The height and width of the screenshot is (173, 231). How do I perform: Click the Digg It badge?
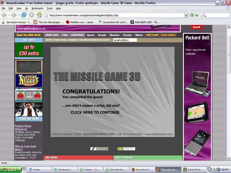126,149
